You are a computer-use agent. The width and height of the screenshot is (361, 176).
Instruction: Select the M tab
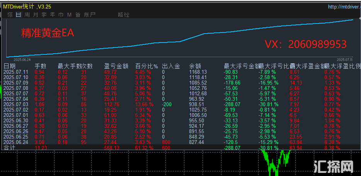click(69, 15)
